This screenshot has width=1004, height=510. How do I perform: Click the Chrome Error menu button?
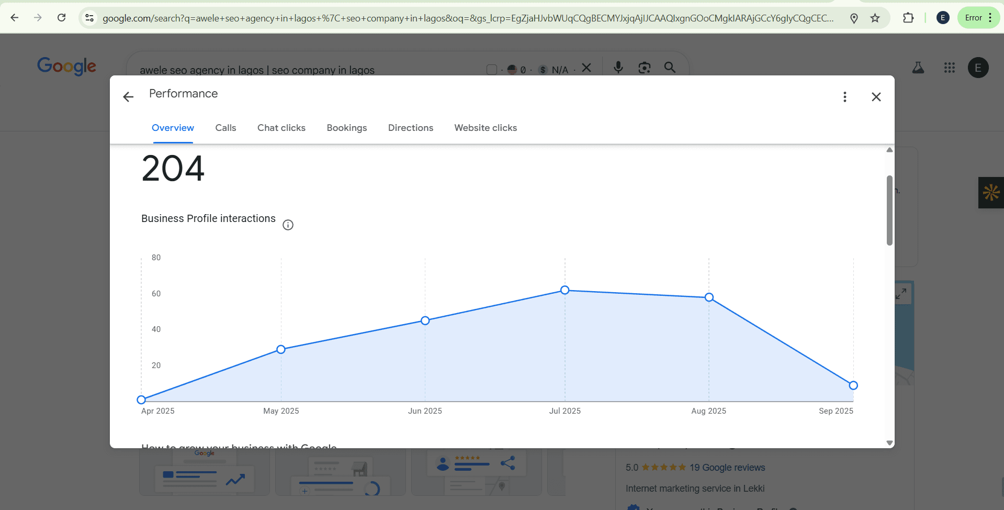(x=978, y=18)
